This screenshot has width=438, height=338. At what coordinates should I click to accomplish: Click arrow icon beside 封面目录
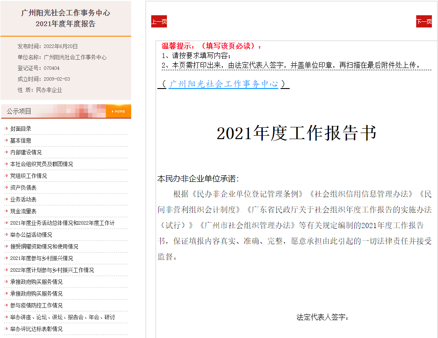(6, 129)
